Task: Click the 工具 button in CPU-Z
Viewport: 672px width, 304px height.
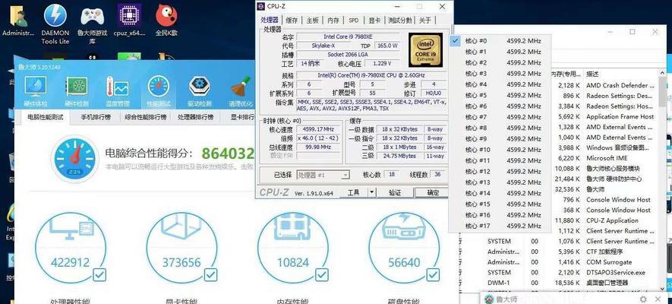Action: [x=354, y=192]
